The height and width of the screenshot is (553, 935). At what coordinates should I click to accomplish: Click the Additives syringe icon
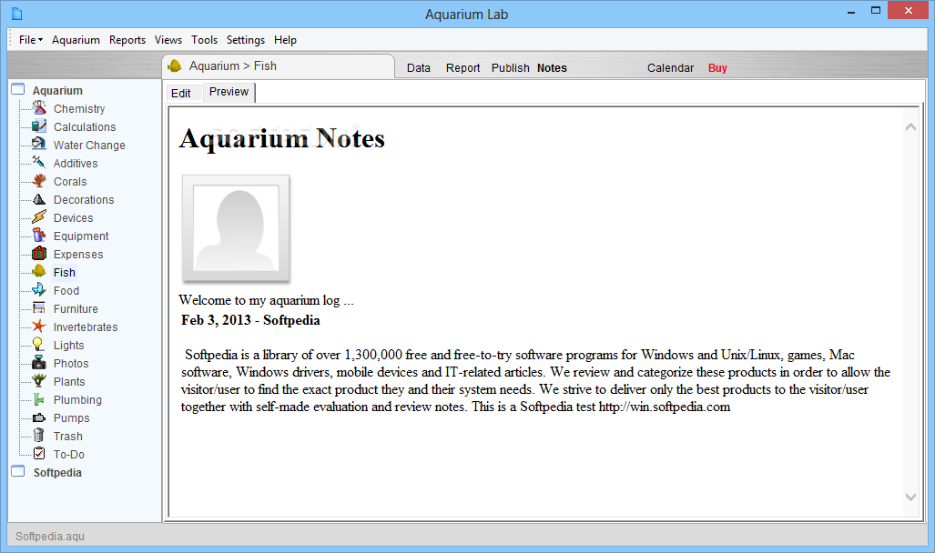coord(39,163)
